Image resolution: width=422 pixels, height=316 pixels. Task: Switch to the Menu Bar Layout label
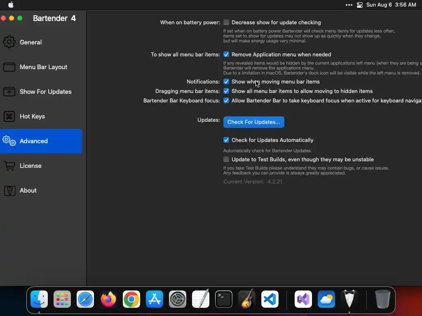[x=43, y=67]
